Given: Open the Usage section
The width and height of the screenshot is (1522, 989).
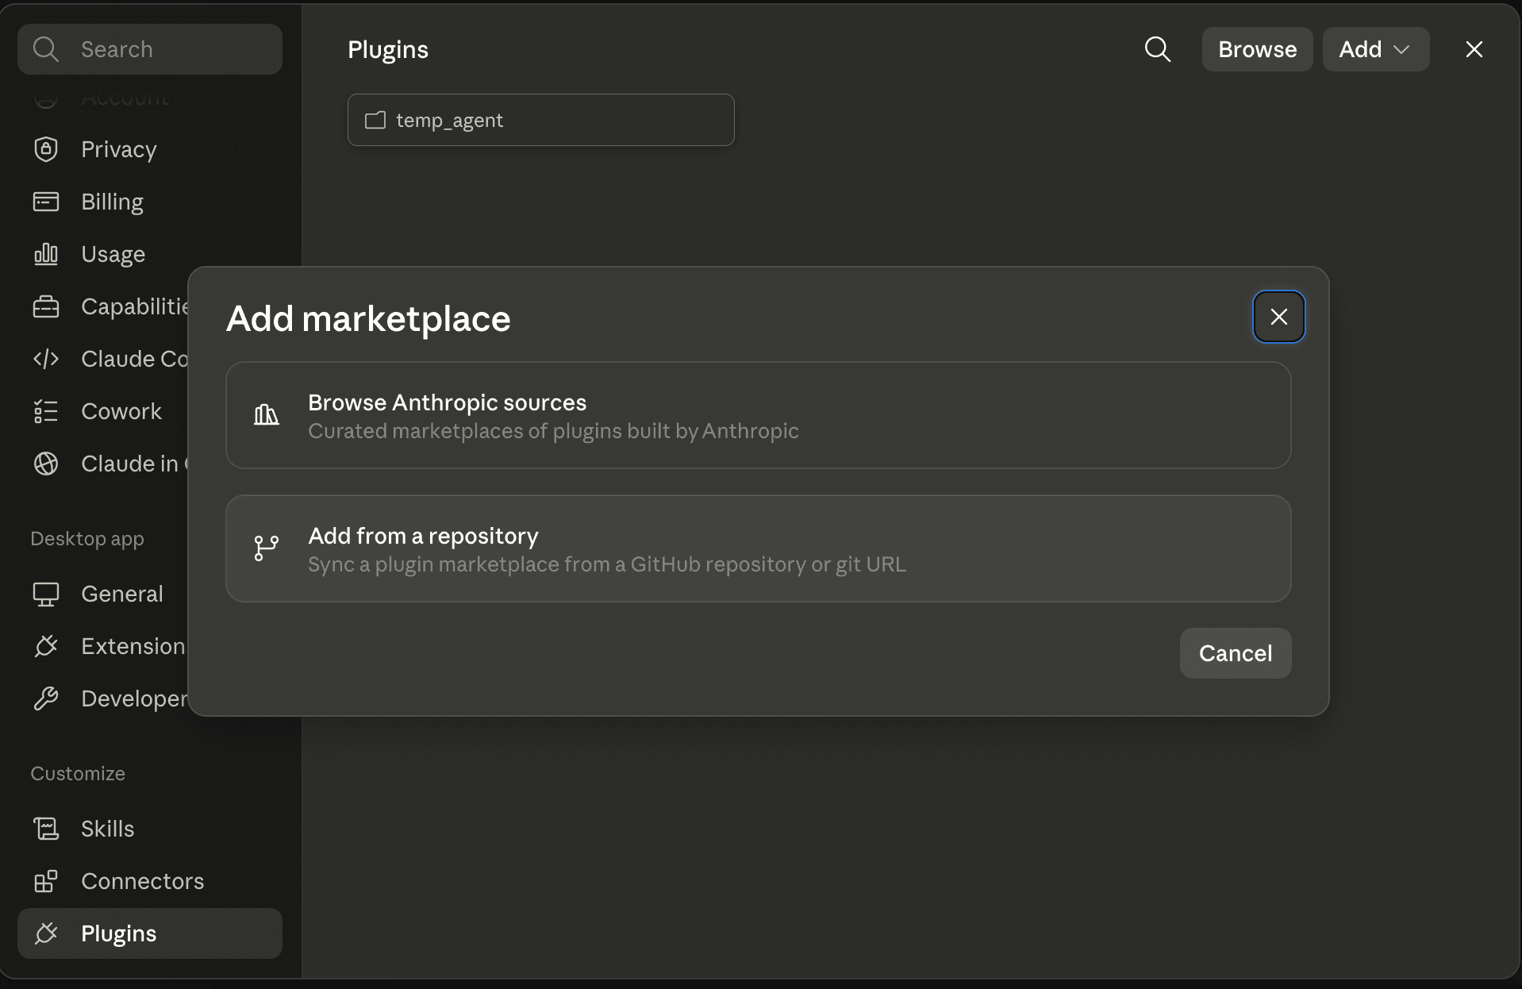Looking at the screenshot, I should tap(150, 254).
